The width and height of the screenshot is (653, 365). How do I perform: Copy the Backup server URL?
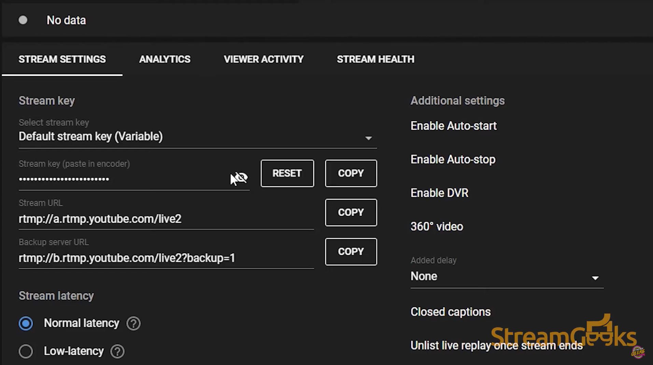[351, 251]
